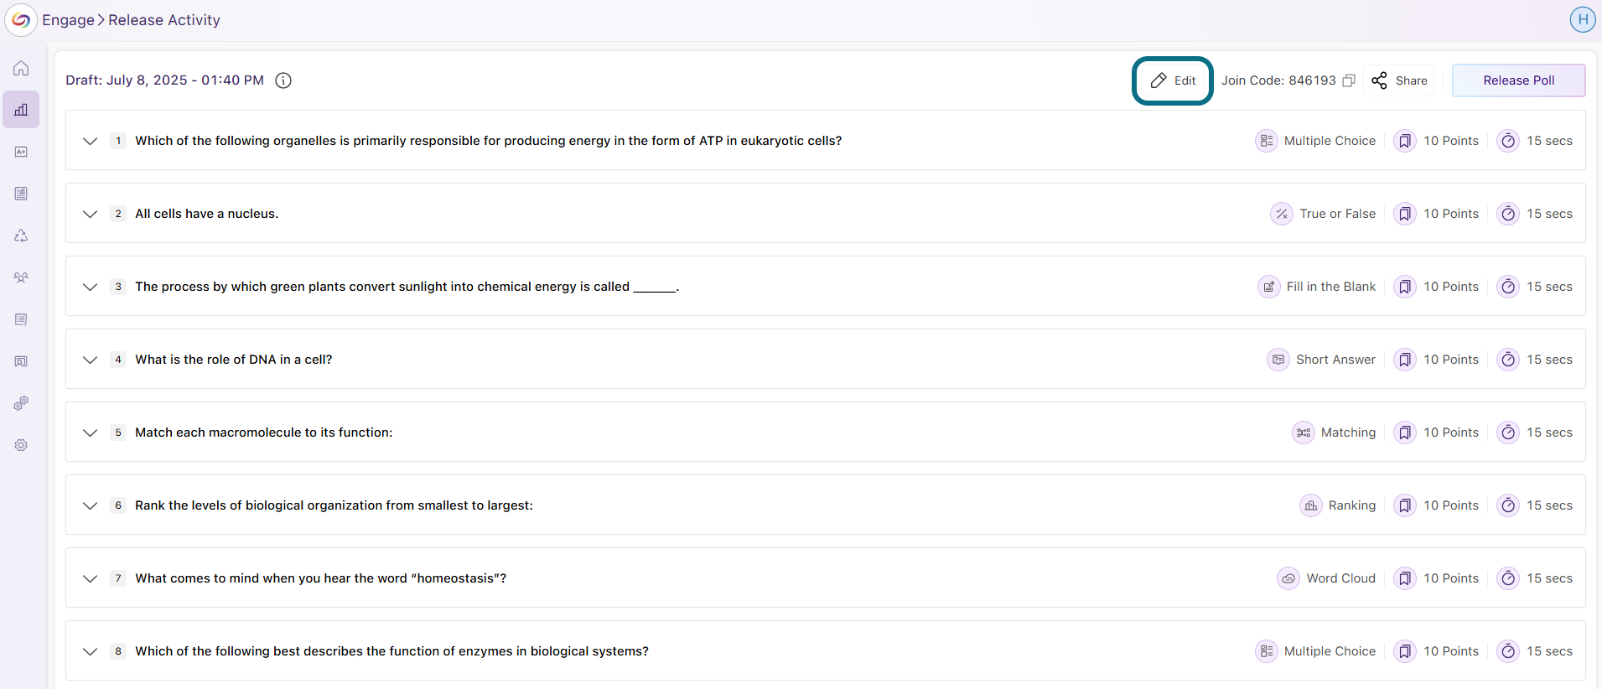Click question 1 text about ATP

(488, 141)
